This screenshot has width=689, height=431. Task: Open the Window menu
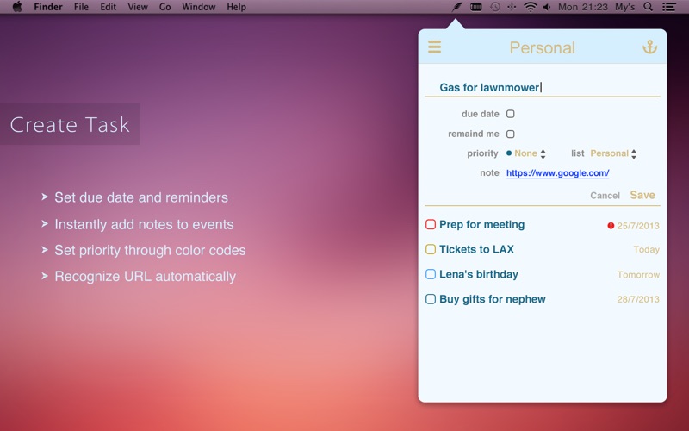tap(199, 7)
